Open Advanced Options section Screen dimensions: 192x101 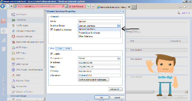click(25, 92)
